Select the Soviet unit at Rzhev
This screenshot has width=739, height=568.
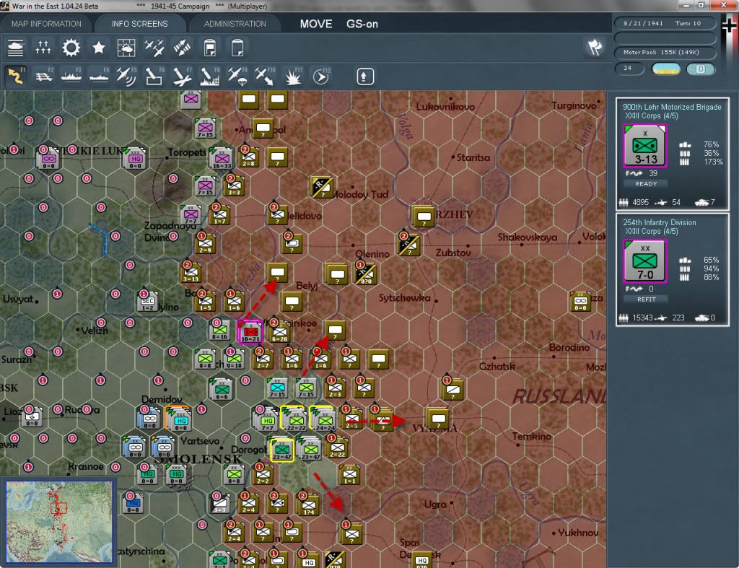click(423, 216)
